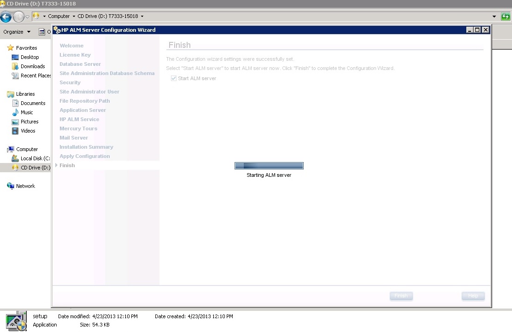Select Installation Summary wizard step

point(86,147)
